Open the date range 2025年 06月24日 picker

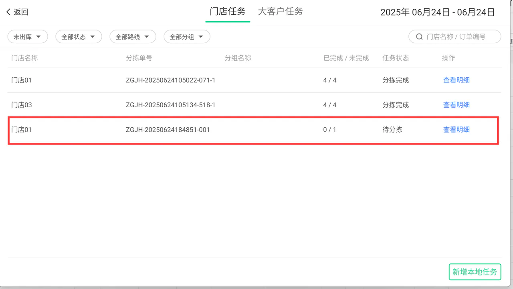[x=438, y=12]
